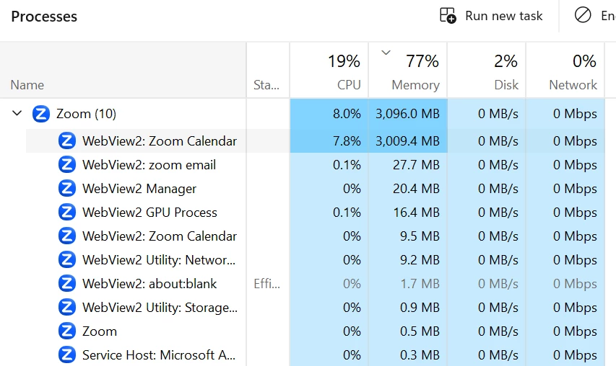Click the icon of the Zoom 0.5 MB row
Screen dimensions: 616x366
coord(66,331)
